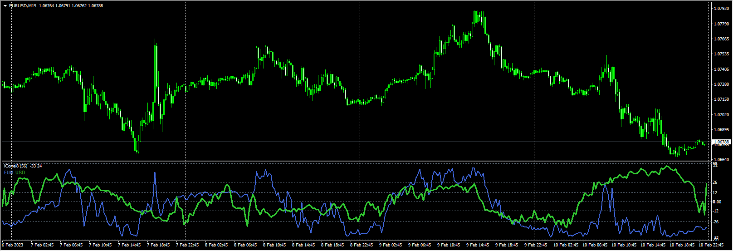
Task: Click the 8 Feb 14:45 time label
Action: (303, 245)
